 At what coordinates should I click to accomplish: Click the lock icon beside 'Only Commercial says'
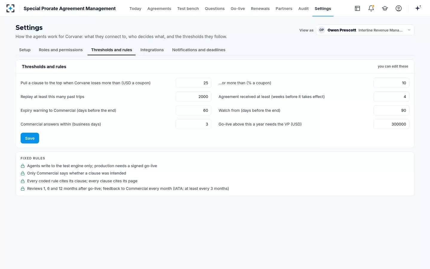point(23,173)
